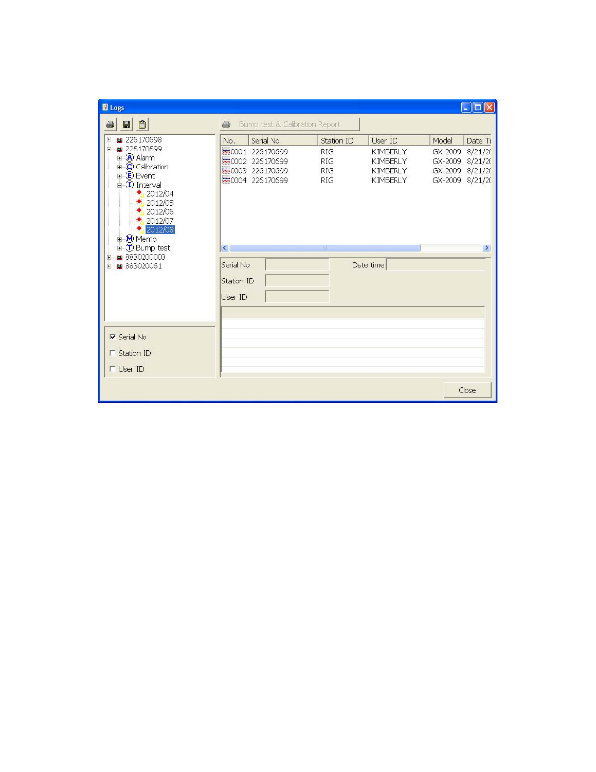Click Bump test & Calibration Report button
The width and height of the screenshot is (596, 772).
click(x=289, y=124)
